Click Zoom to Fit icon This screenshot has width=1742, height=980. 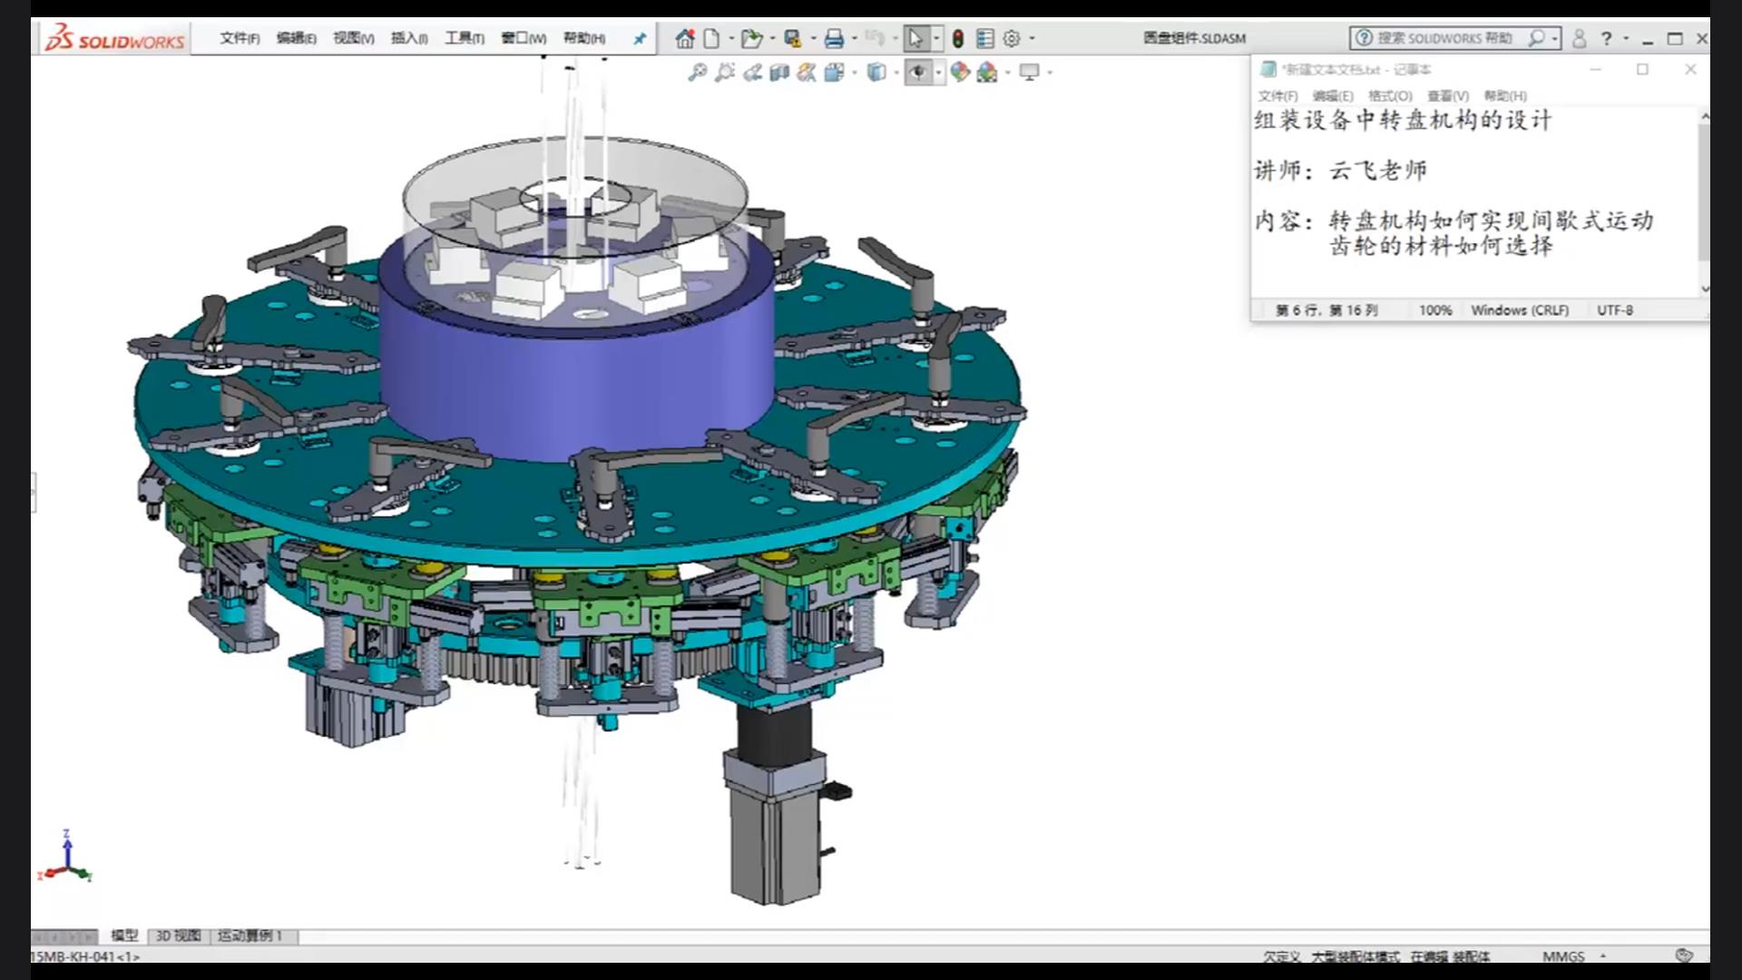697,73
